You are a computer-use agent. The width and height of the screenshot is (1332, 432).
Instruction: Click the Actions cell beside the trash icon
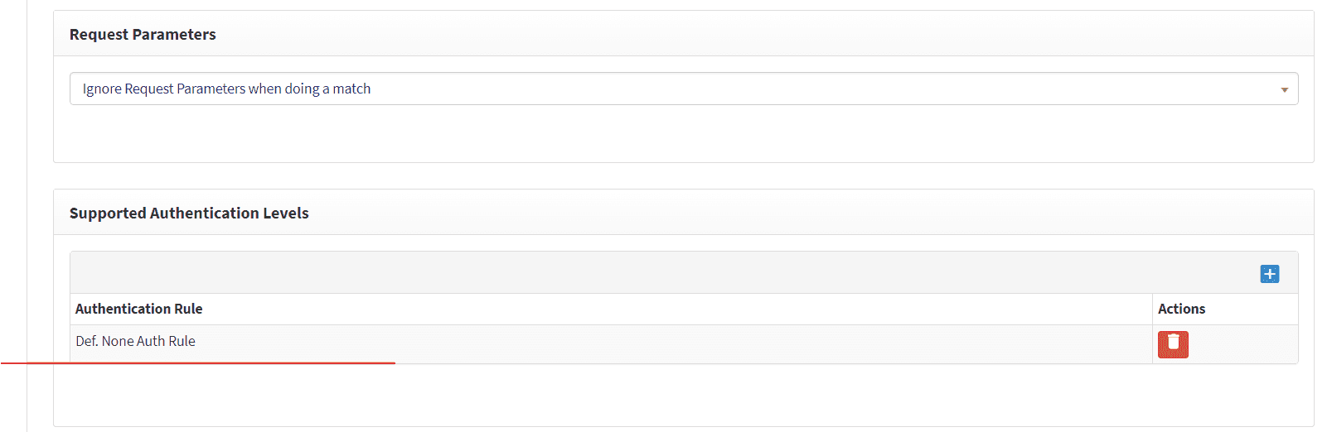tap(1243, 343)
